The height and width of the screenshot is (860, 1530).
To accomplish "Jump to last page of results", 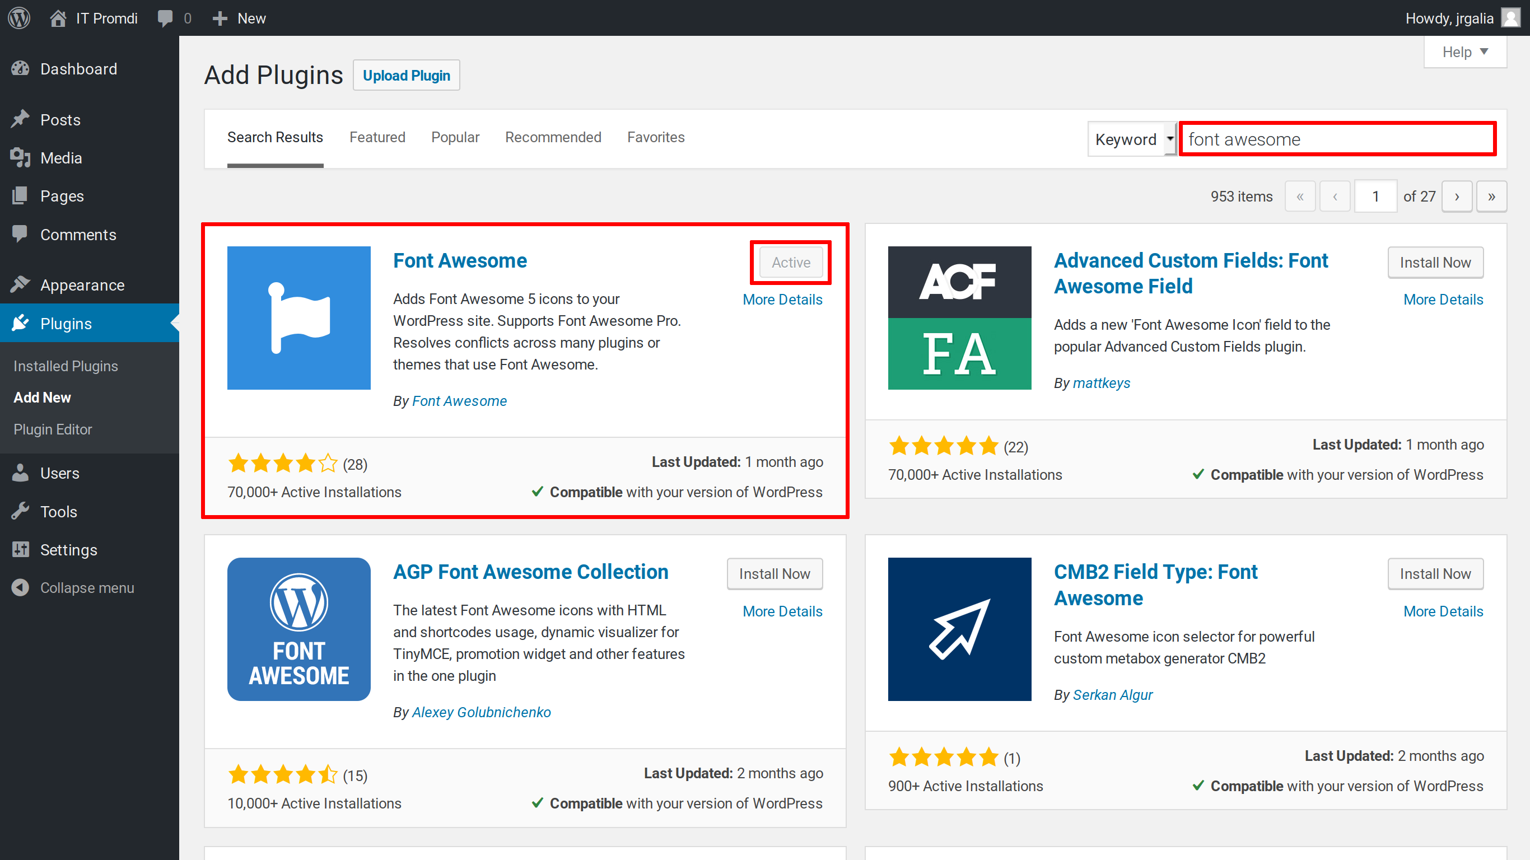I will click(1491, 197).
